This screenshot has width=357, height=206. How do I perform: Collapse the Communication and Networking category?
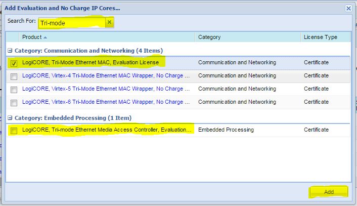coord(10,51)
